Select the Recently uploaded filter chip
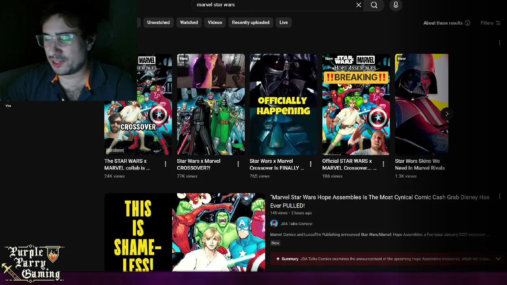 click(251, 23)
